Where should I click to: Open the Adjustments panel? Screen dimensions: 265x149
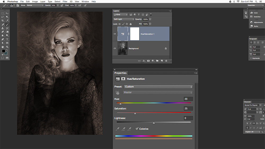pos(257,22)
